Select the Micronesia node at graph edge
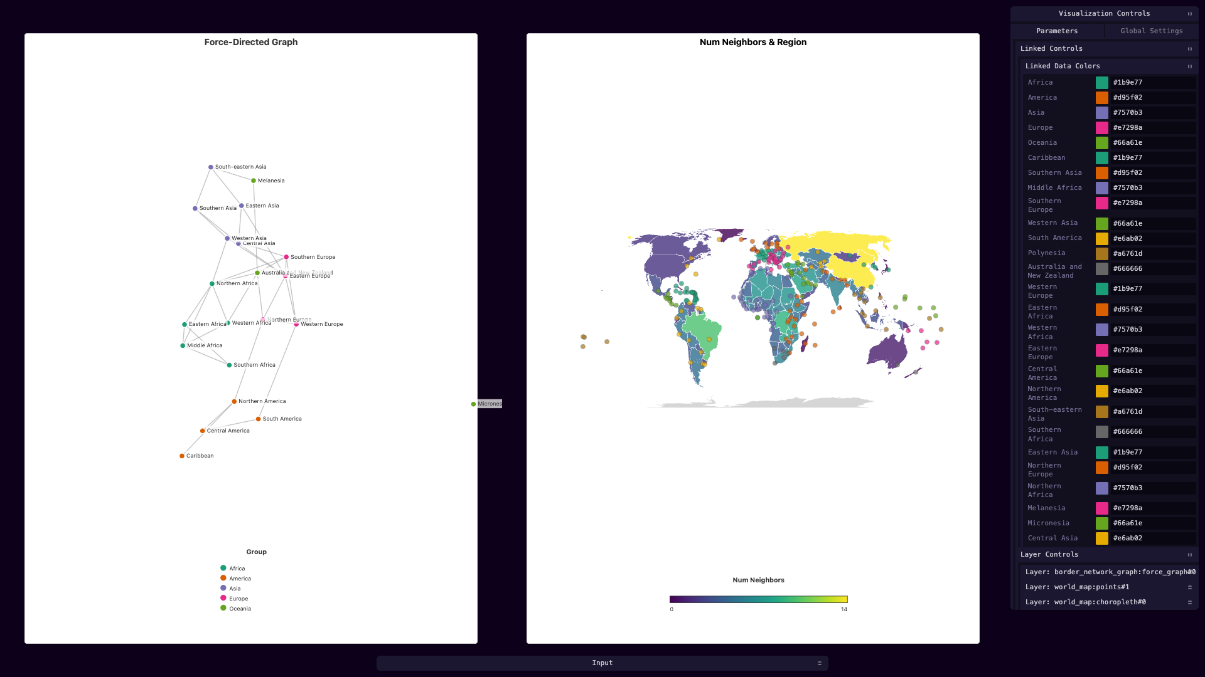The image size is (1205, 677). pos(473,404)
